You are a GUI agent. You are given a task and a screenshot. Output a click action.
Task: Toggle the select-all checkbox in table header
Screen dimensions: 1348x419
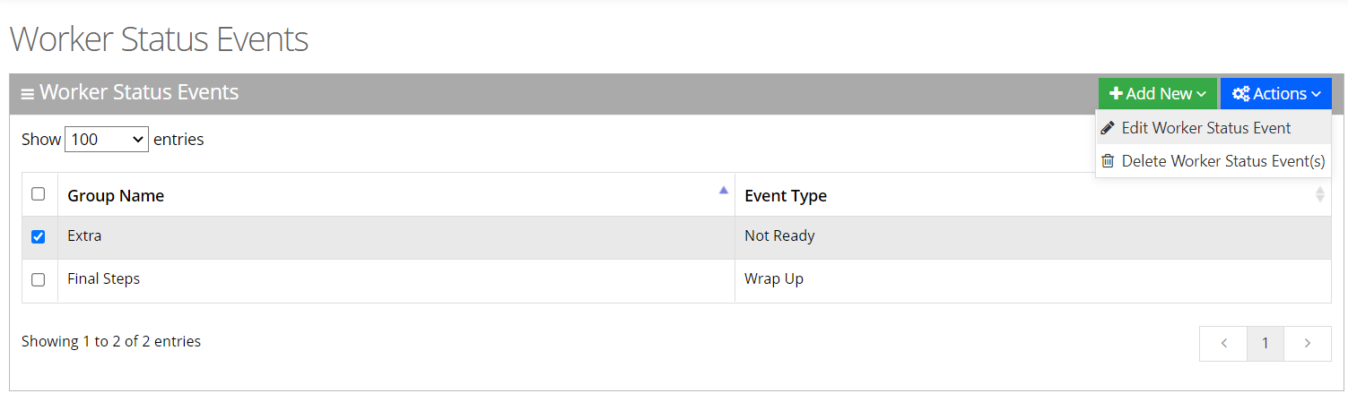tap(39, 194)
